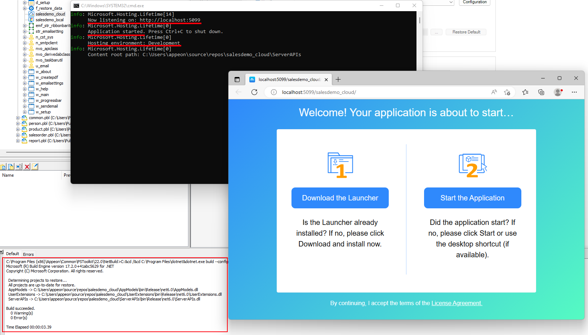Open the Favorites list in Edge
588x335 pixels.
click(525, 92)
